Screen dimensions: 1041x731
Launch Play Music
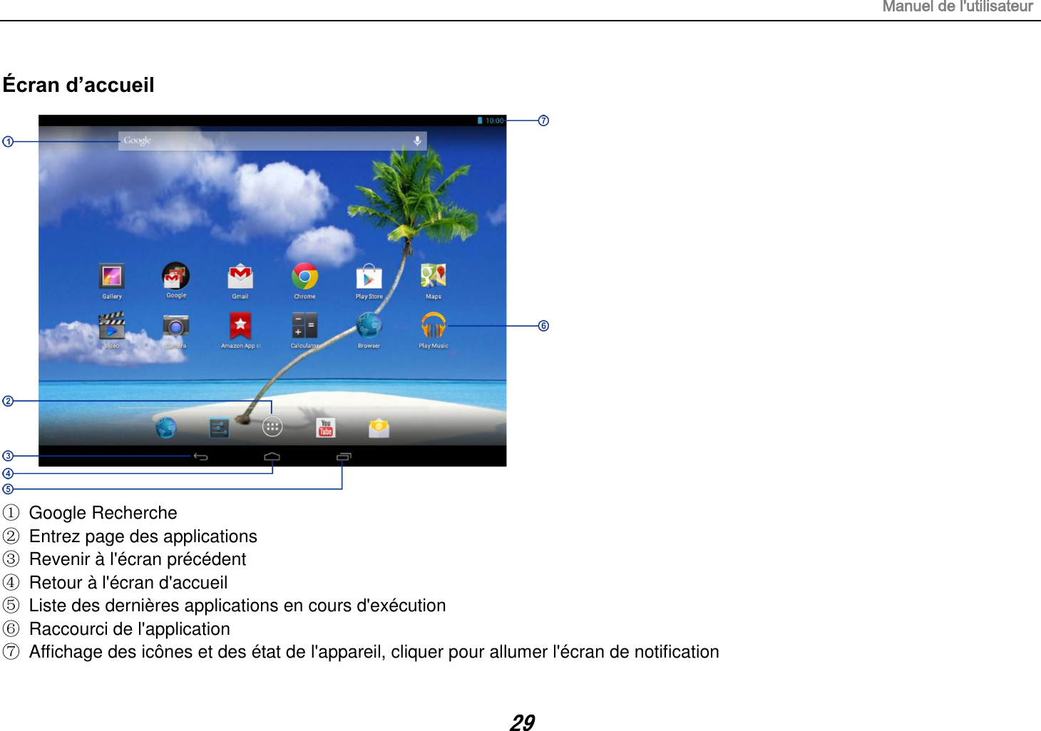pyautogui.click(x=433, y=326)
